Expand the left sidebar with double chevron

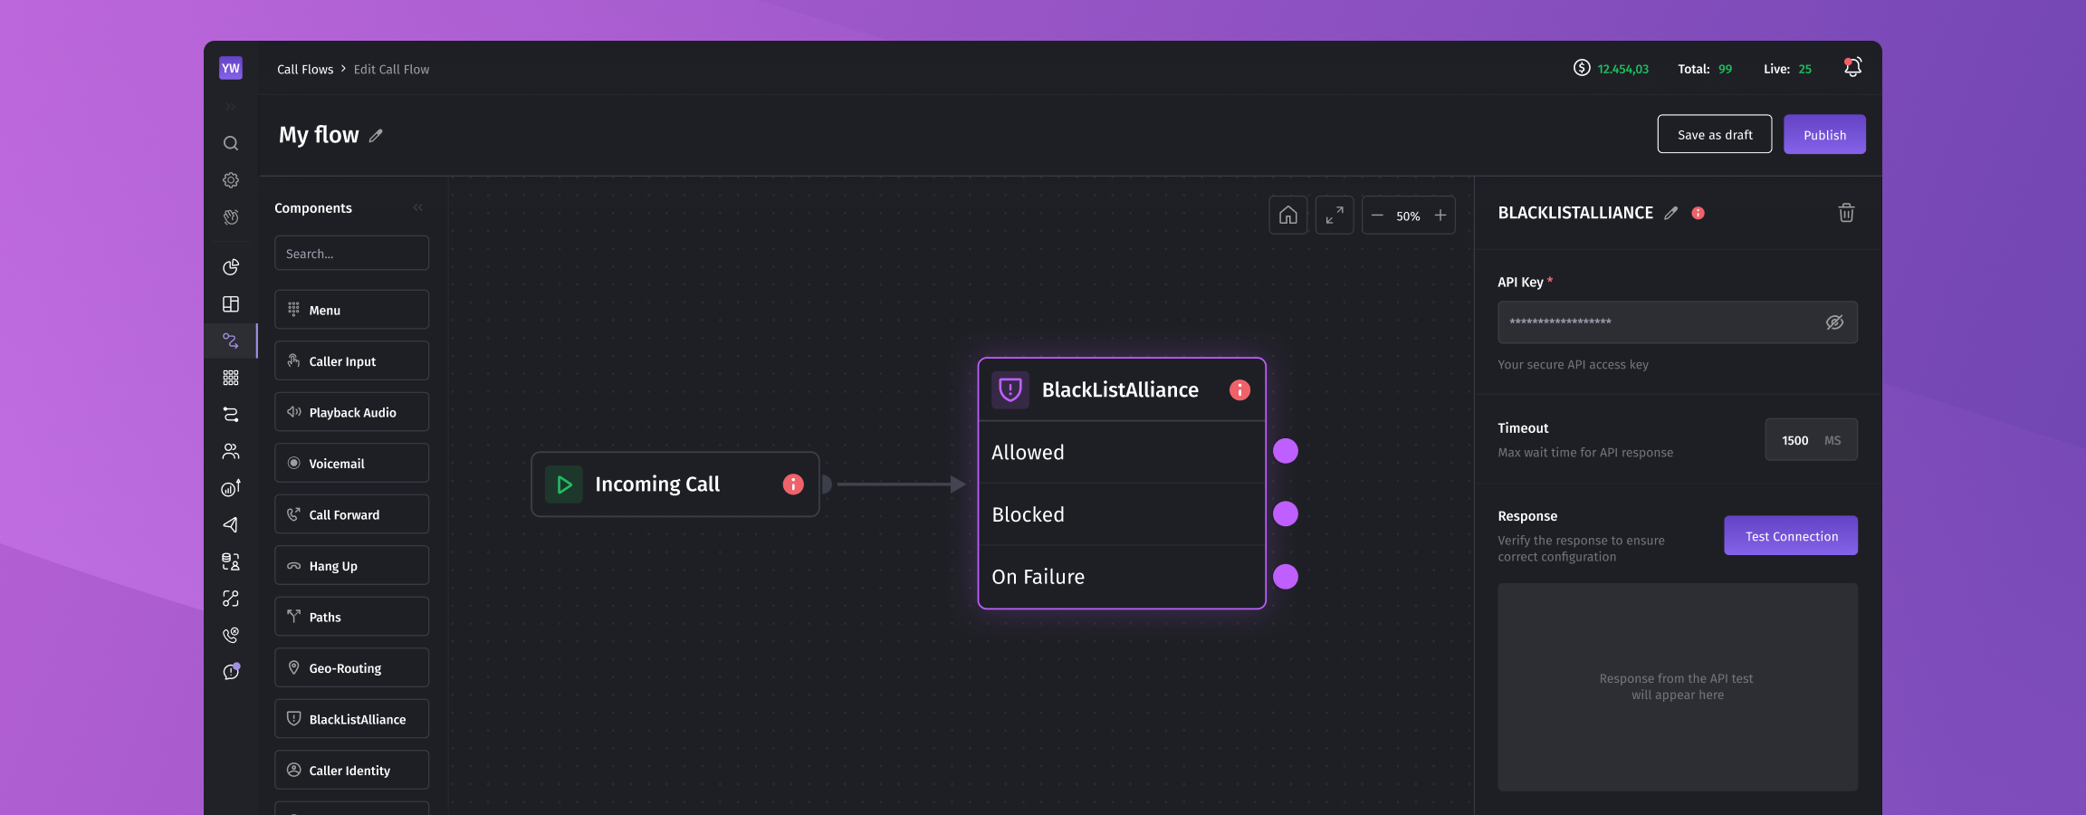231,107
